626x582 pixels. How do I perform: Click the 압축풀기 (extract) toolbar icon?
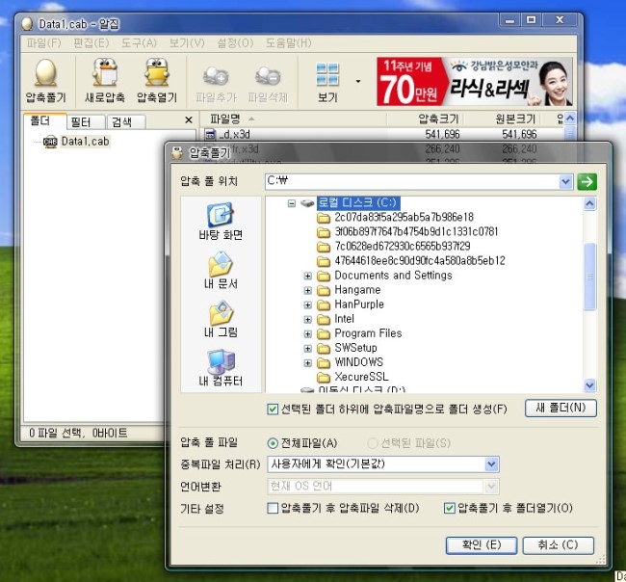[45, 80]
